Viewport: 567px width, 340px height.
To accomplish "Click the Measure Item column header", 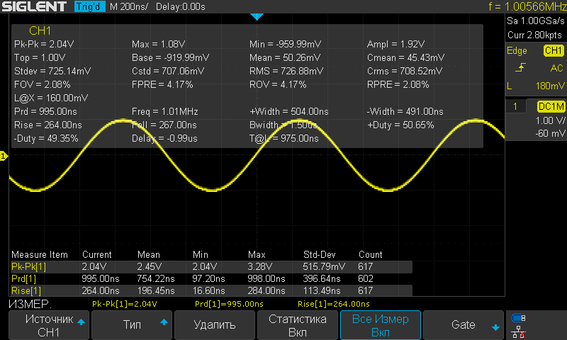I will click(40, 255).
